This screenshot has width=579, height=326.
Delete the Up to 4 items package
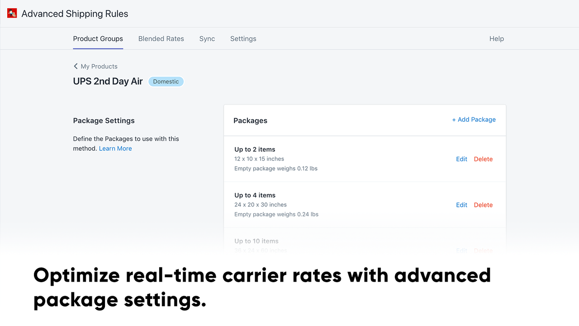coord(483,205)
